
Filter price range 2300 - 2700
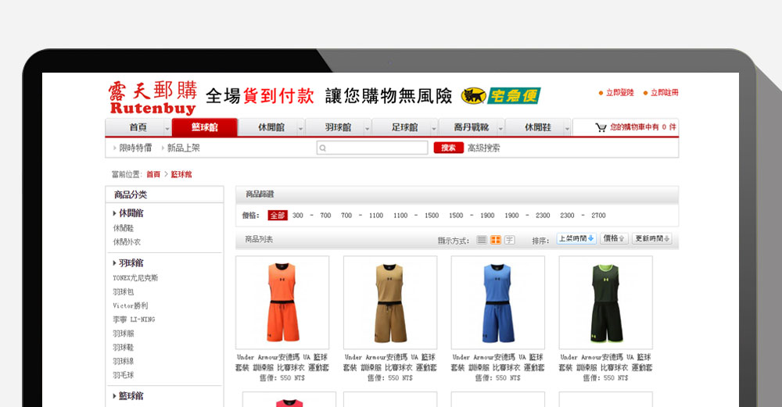click(583, 216)
